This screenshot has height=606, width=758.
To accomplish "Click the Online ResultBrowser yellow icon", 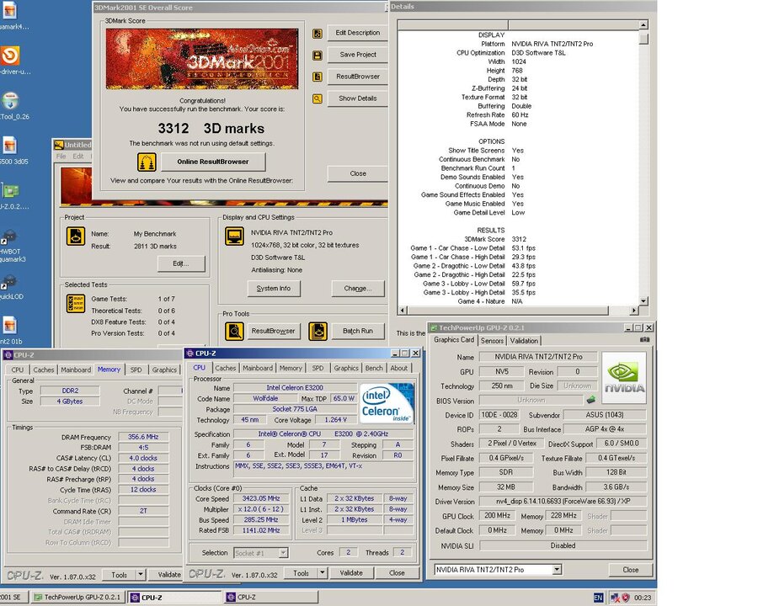I will pyautogui.click(x=147, y=162).
